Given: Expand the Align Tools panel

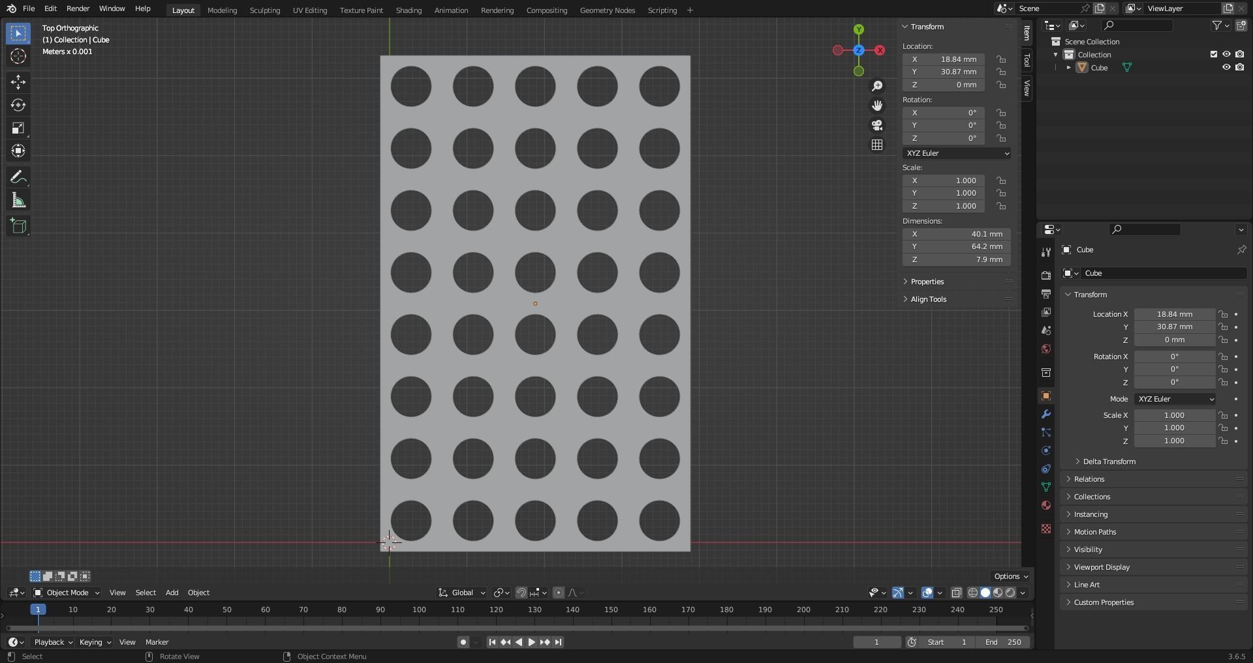Looking at the screenshot, I should click(928, 299).
